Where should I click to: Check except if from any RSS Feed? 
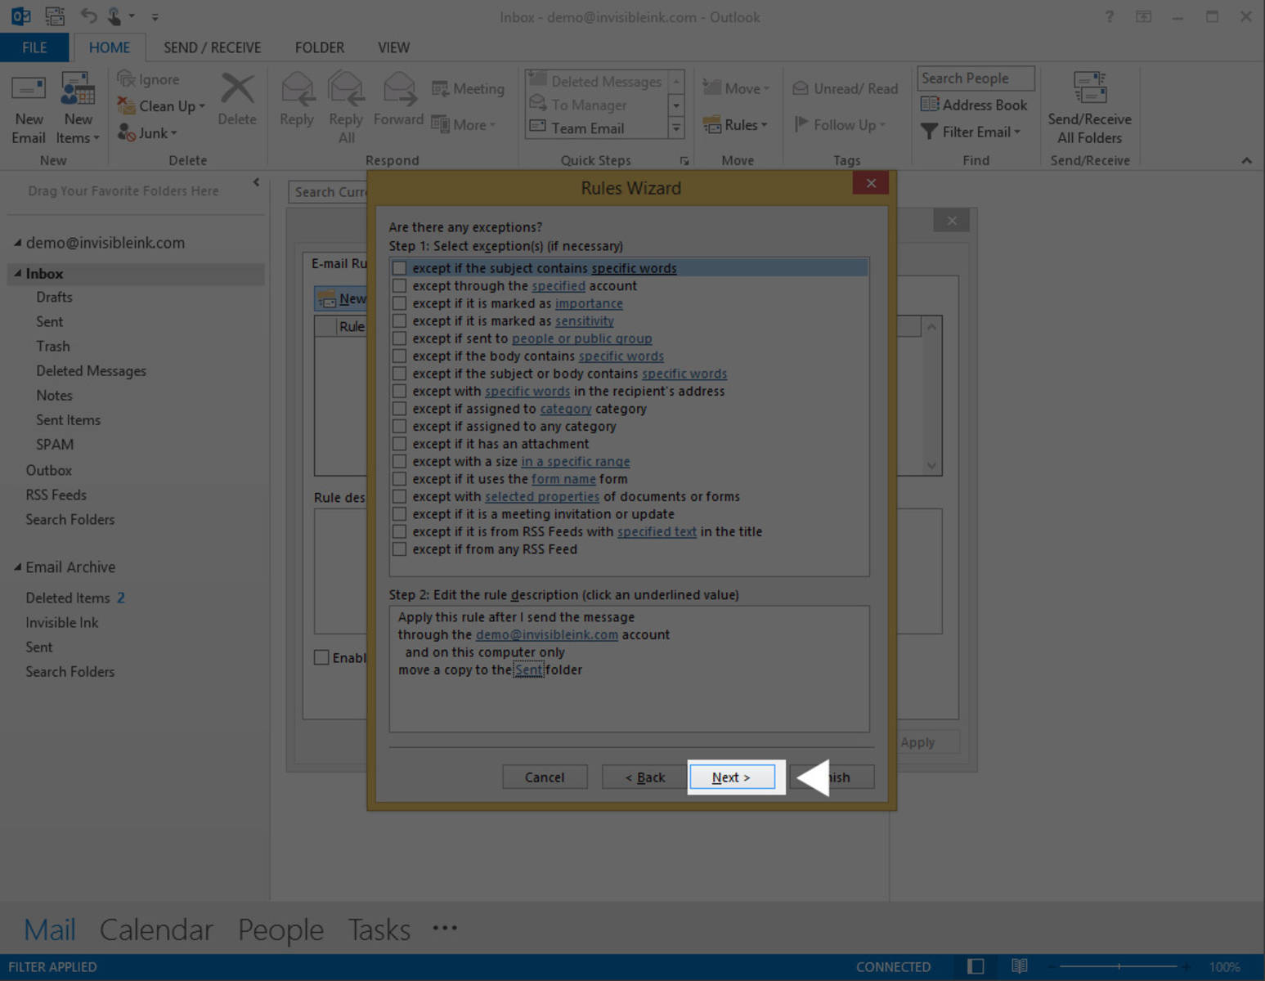click(x=399, y=549)
